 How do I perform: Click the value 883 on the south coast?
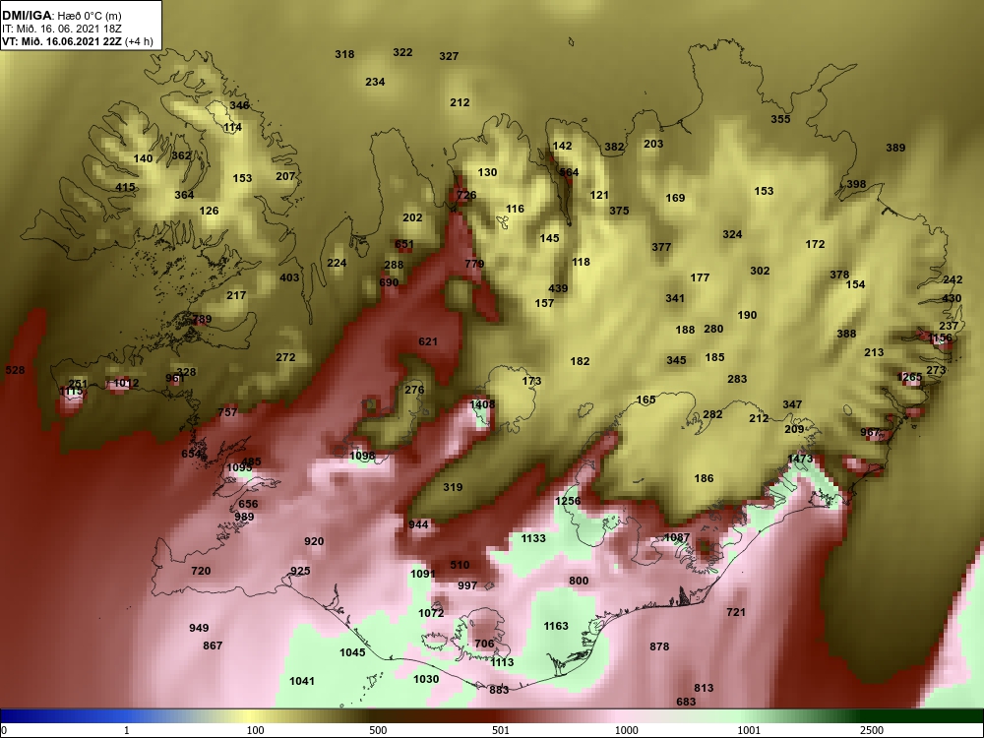[499, 690]
